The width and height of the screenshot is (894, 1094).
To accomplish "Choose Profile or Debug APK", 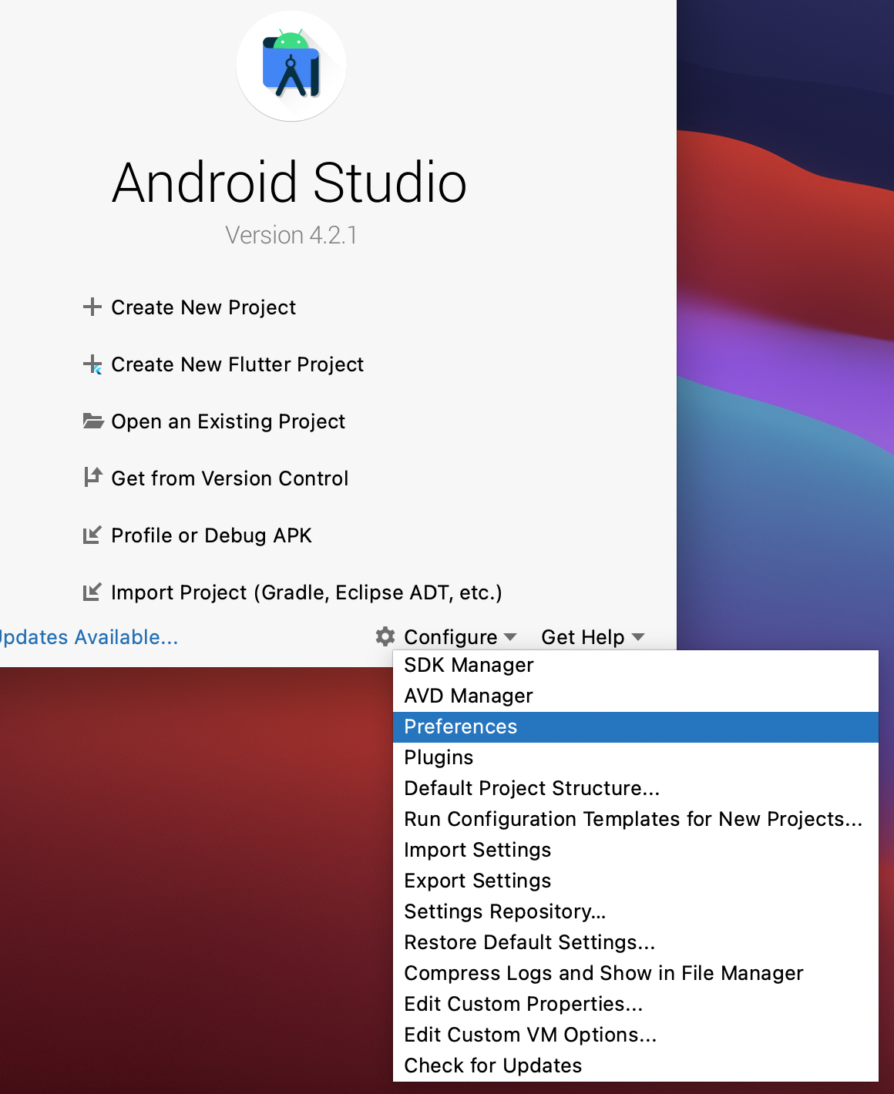I will click(211, 535).
